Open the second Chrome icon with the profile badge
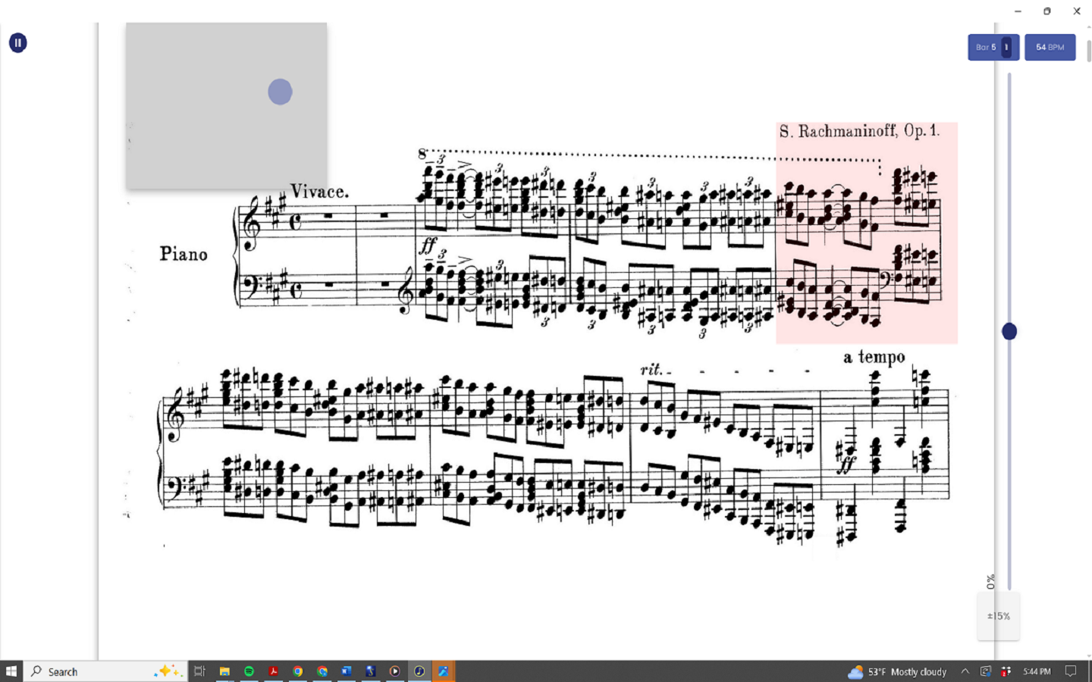 tap(322, 671)
